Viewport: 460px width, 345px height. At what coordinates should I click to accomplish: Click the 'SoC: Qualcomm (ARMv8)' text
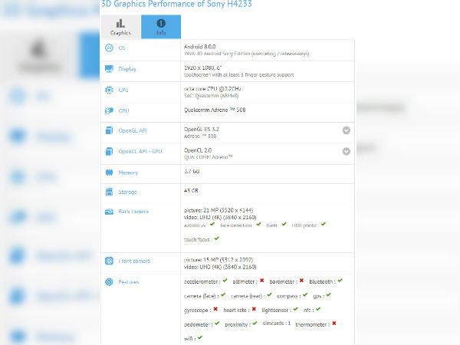coord(212,96)
